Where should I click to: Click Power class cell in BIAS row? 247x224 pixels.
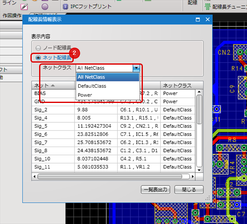(x=178, y=93)
